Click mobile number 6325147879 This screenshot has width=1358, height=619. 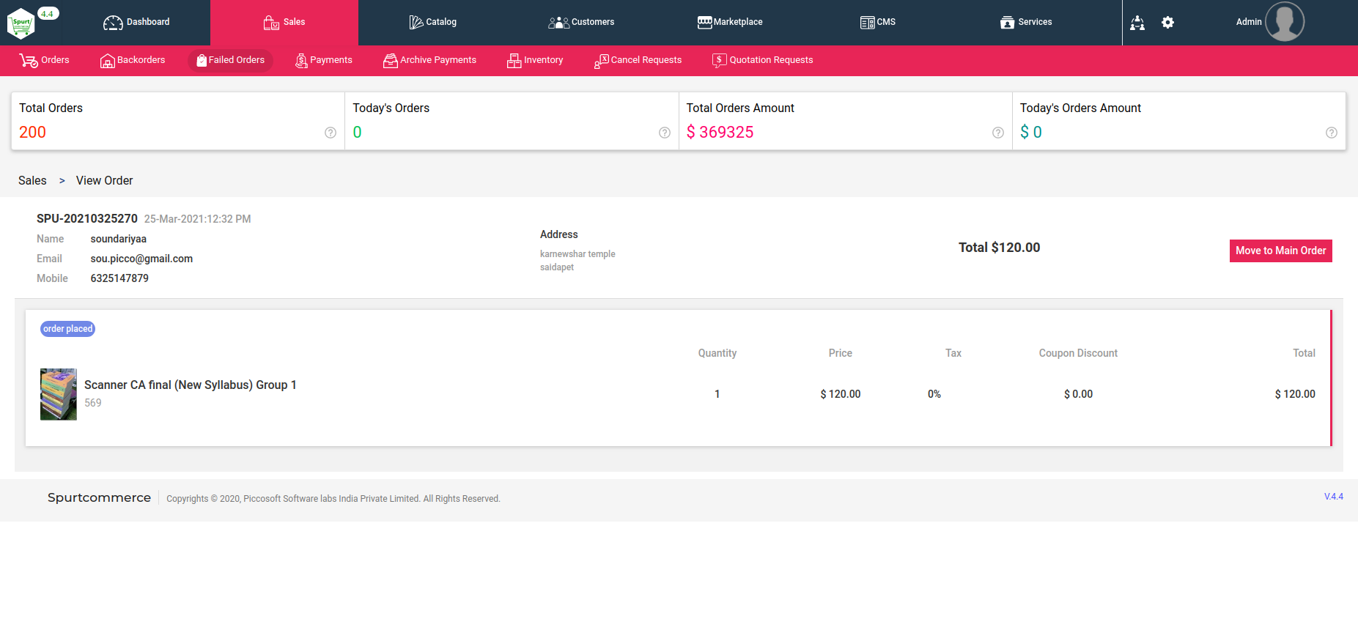[119, 278]
